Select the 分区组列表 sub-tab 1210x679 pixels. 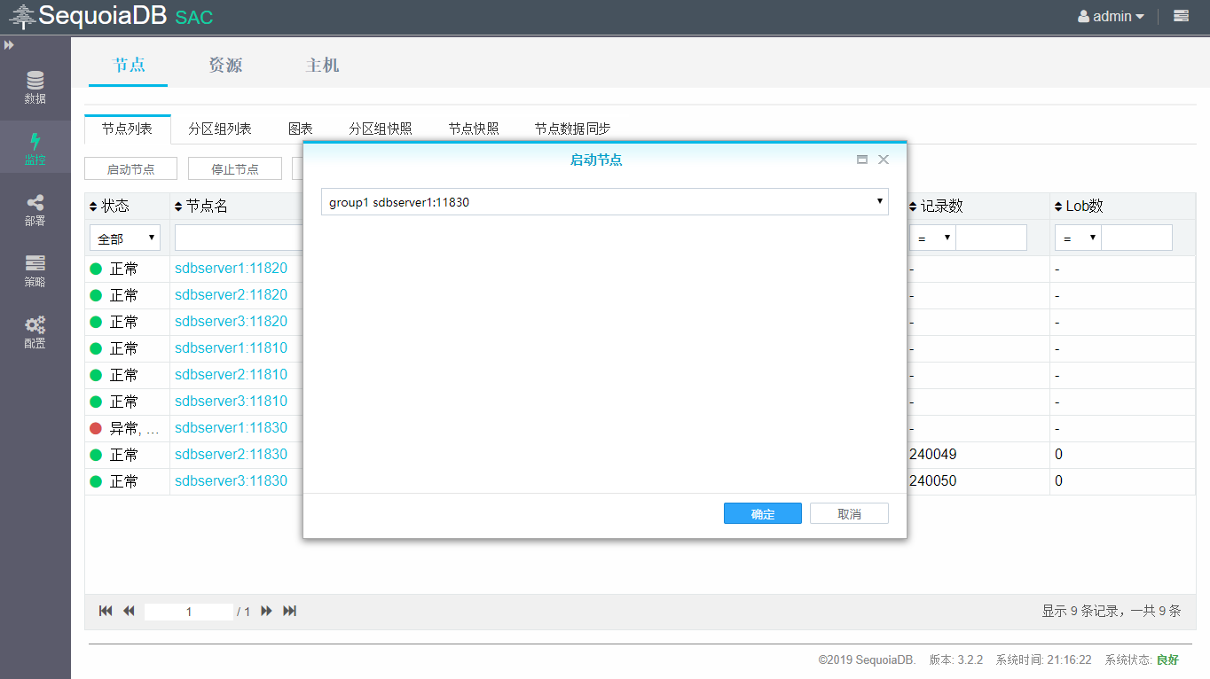[220, 129]
